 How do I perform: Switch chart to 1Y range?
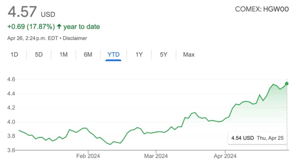(139, 55)
